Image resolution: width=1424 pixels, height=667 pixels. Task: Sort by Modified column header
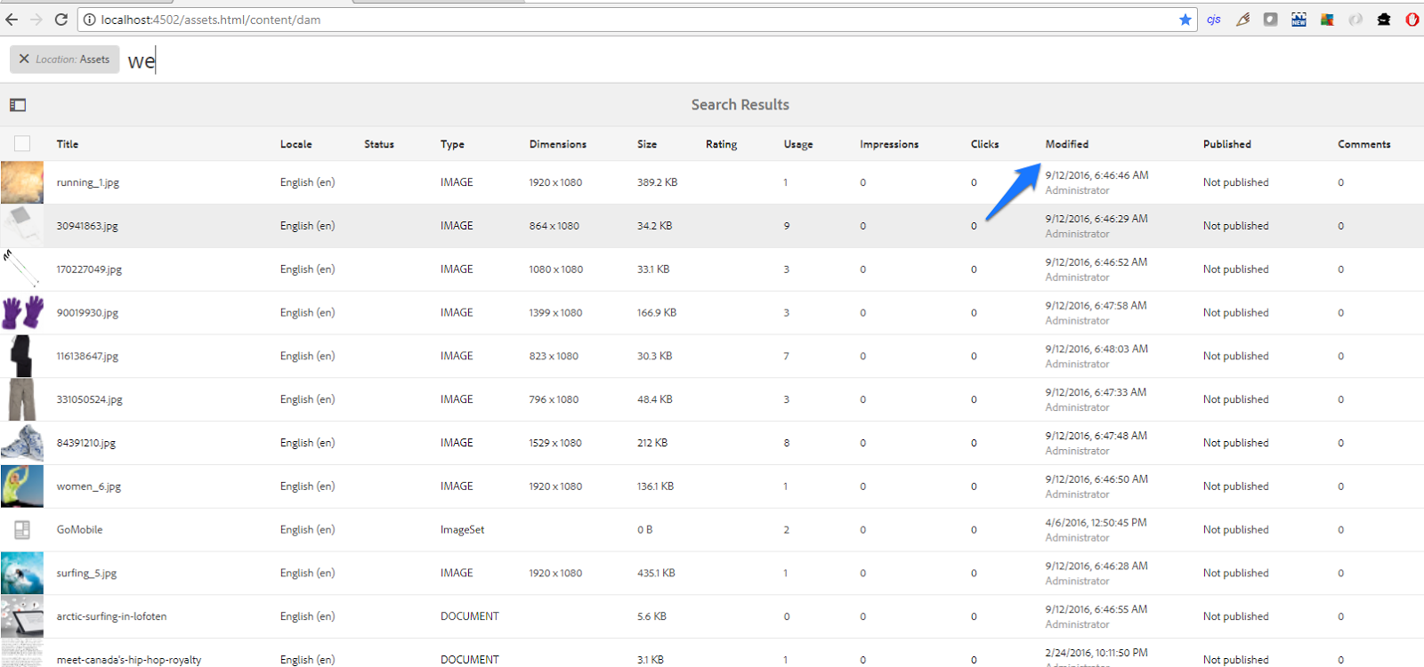[1067, 144]
